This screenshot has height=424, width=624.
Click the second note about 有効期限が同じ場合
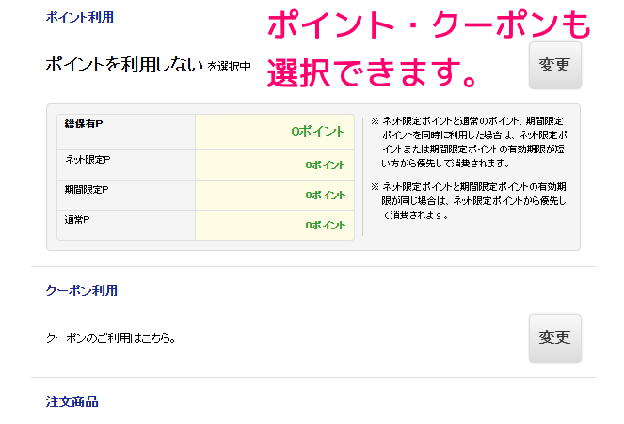[469, 200]
